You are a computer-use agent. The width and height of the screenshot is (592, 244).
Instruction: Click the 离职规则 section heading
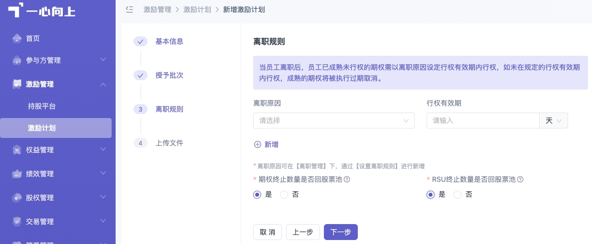269,42
